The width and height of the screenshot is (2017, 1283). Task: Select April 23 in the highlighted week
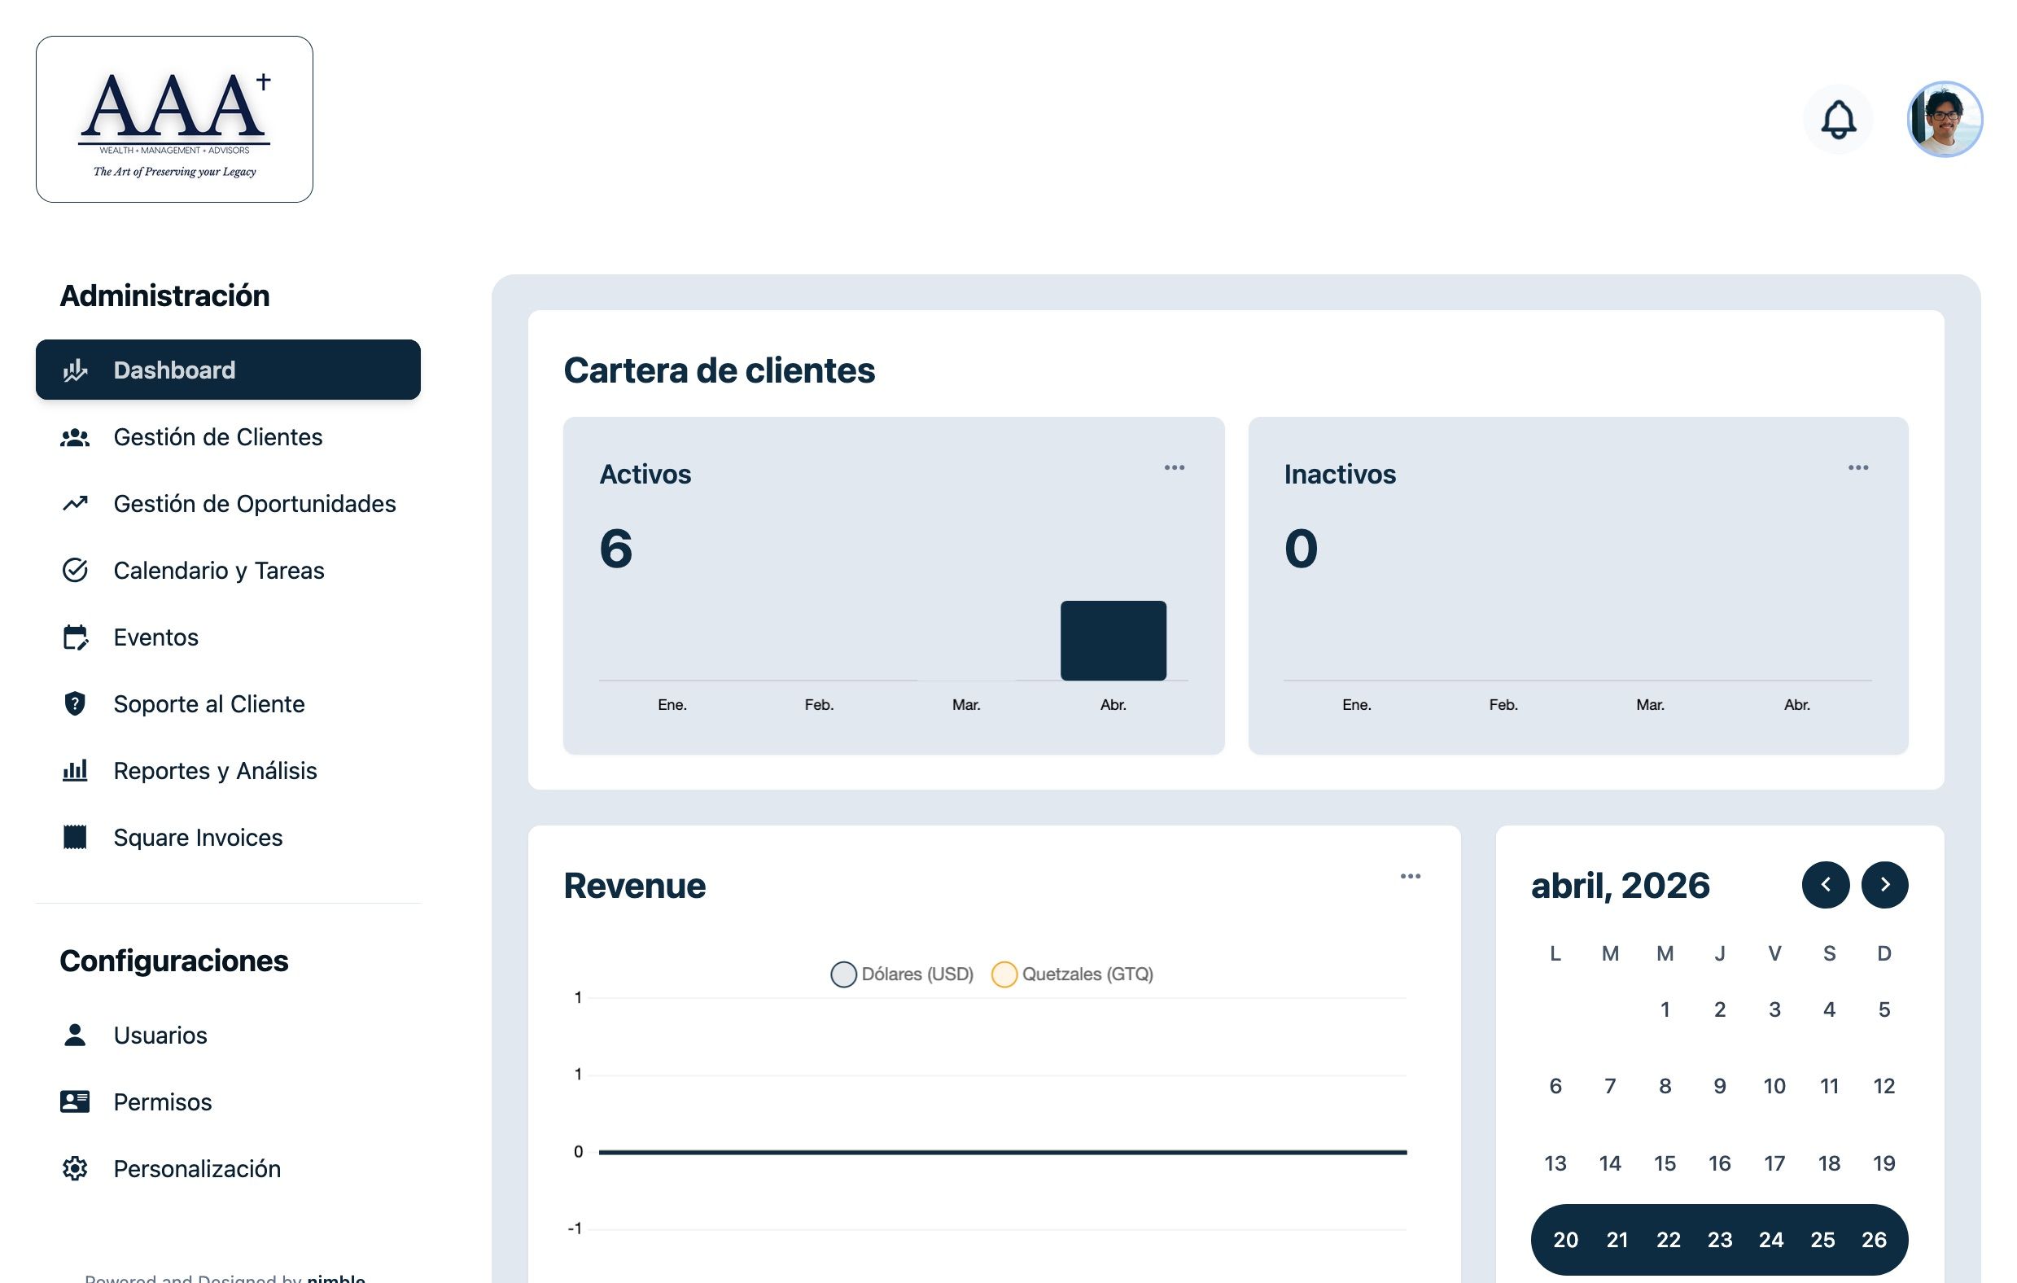(x=1720, y=1241)
